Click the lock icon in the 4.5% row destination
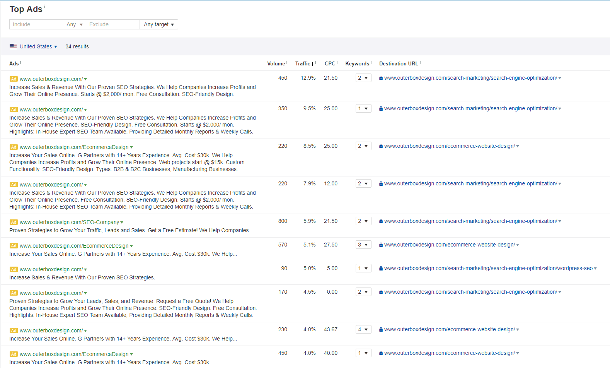Viewport: 610px width, 368px height. (x=381, y=292)
